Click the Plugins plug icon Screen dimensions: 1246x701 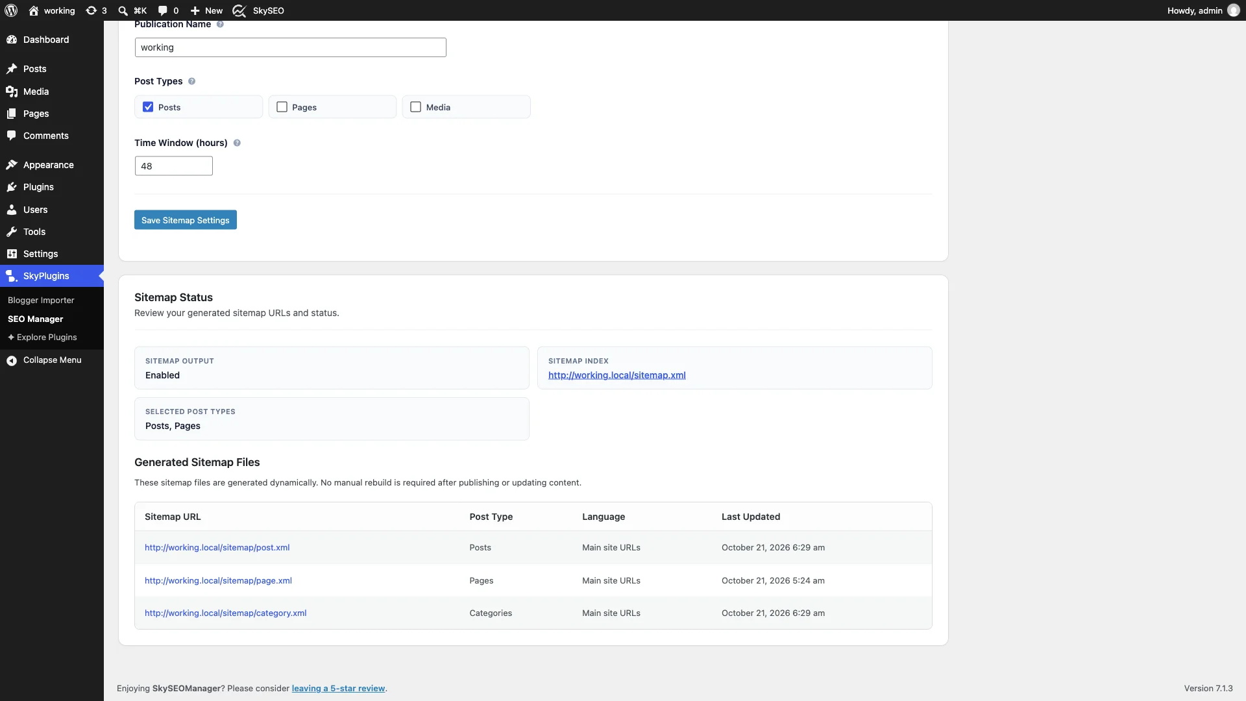[x=12, y=187]
